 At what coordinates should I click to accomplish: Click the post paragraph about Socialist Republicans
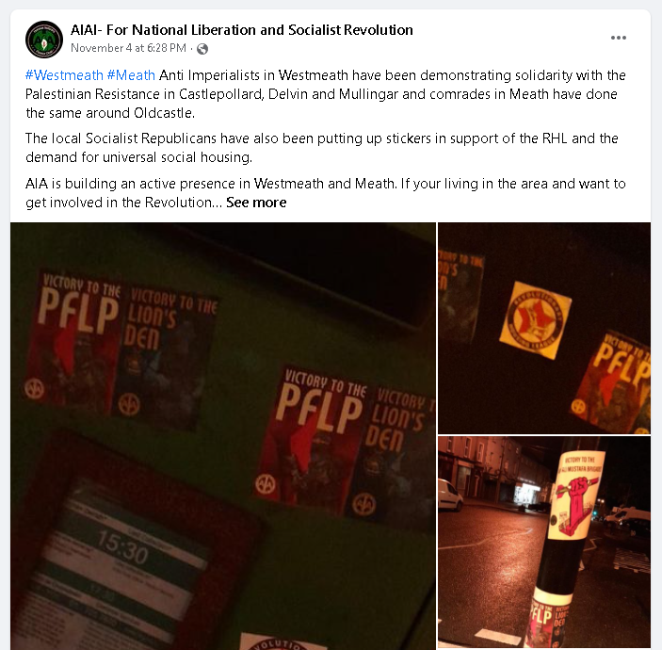pyautogui.click(x=322, y=148)
